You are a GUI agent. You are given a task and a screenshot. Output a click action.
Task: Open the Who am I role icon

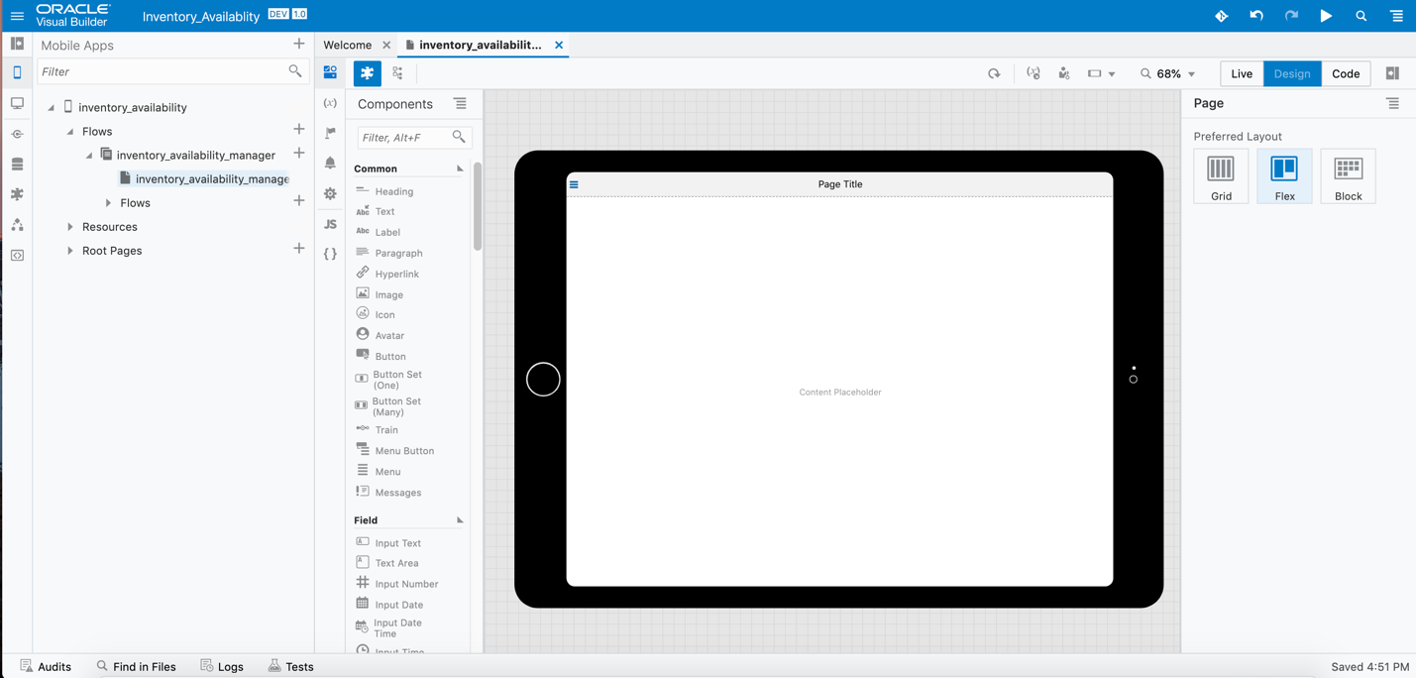(x=1063, y=73)
